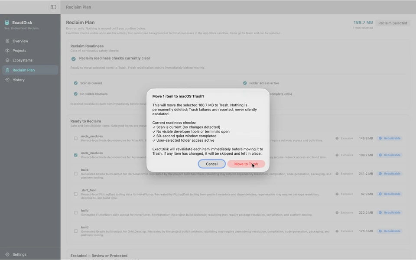Image resolution: width=416 pixels, height=260 pixels.
Task: Click Rebuildable badge on 241.2 MB row
Action: pyautogui.click(x=390, y=173)
